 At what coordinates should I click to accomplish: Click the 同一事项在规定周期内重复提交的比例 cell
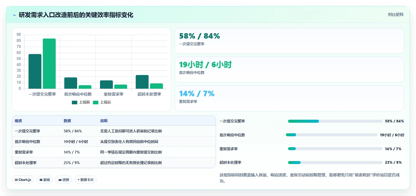pos(131,152)
